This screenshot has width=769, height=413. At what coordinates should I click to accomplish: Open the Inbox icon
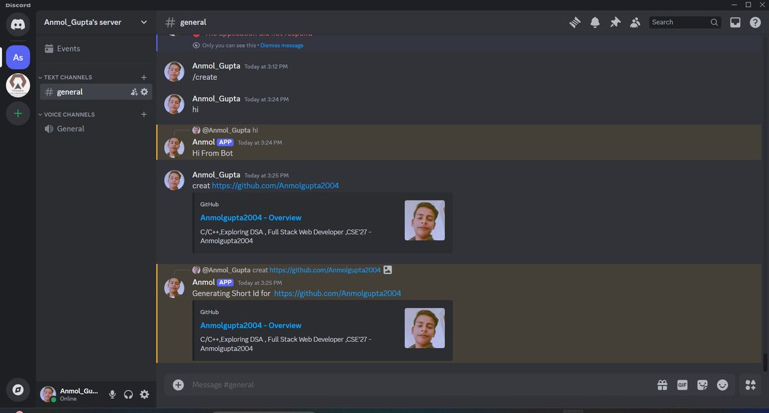click(736, 22)
